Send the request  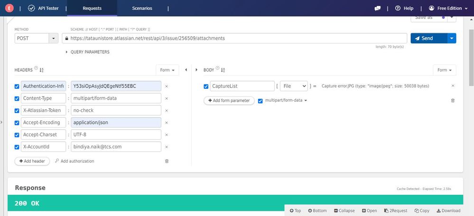[428, 38]
